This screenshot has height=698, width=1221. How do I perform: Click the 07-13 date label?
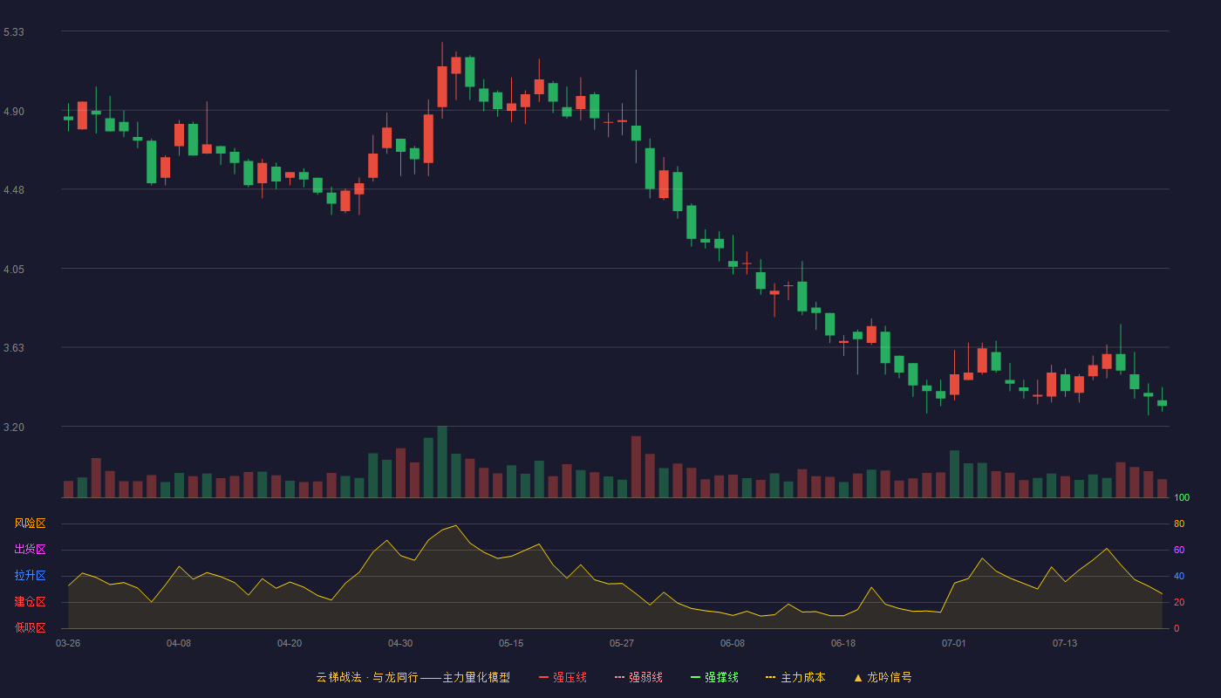coord(1065,643)
